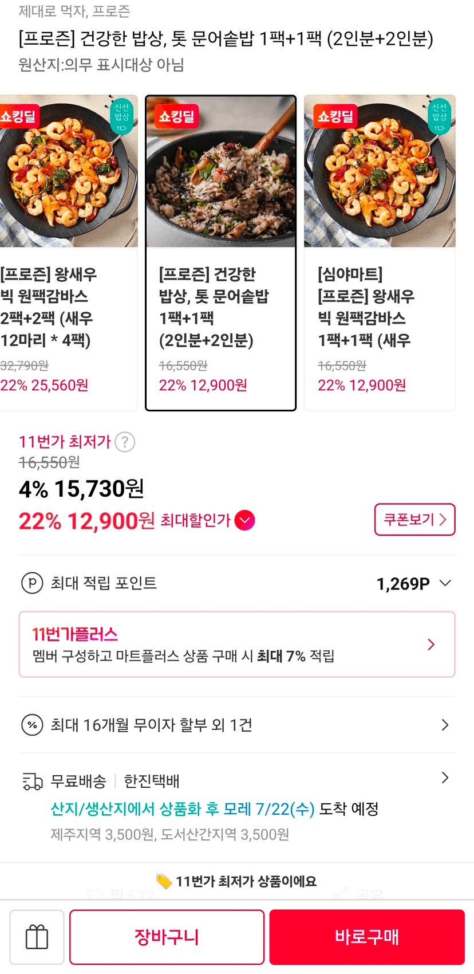Click the price tag icon in banner
Image resolution: width=474 pixels, height=974 pixels.
pos(164,881)
